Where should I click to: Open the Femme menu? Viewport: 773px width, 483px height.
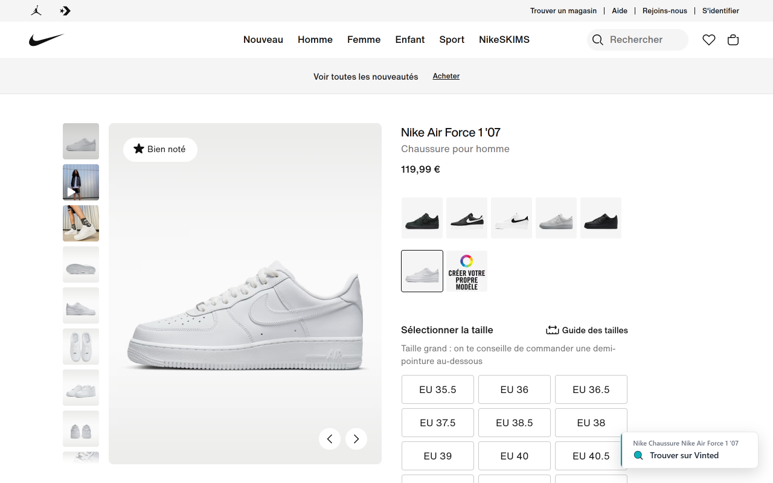click(364, 40)
